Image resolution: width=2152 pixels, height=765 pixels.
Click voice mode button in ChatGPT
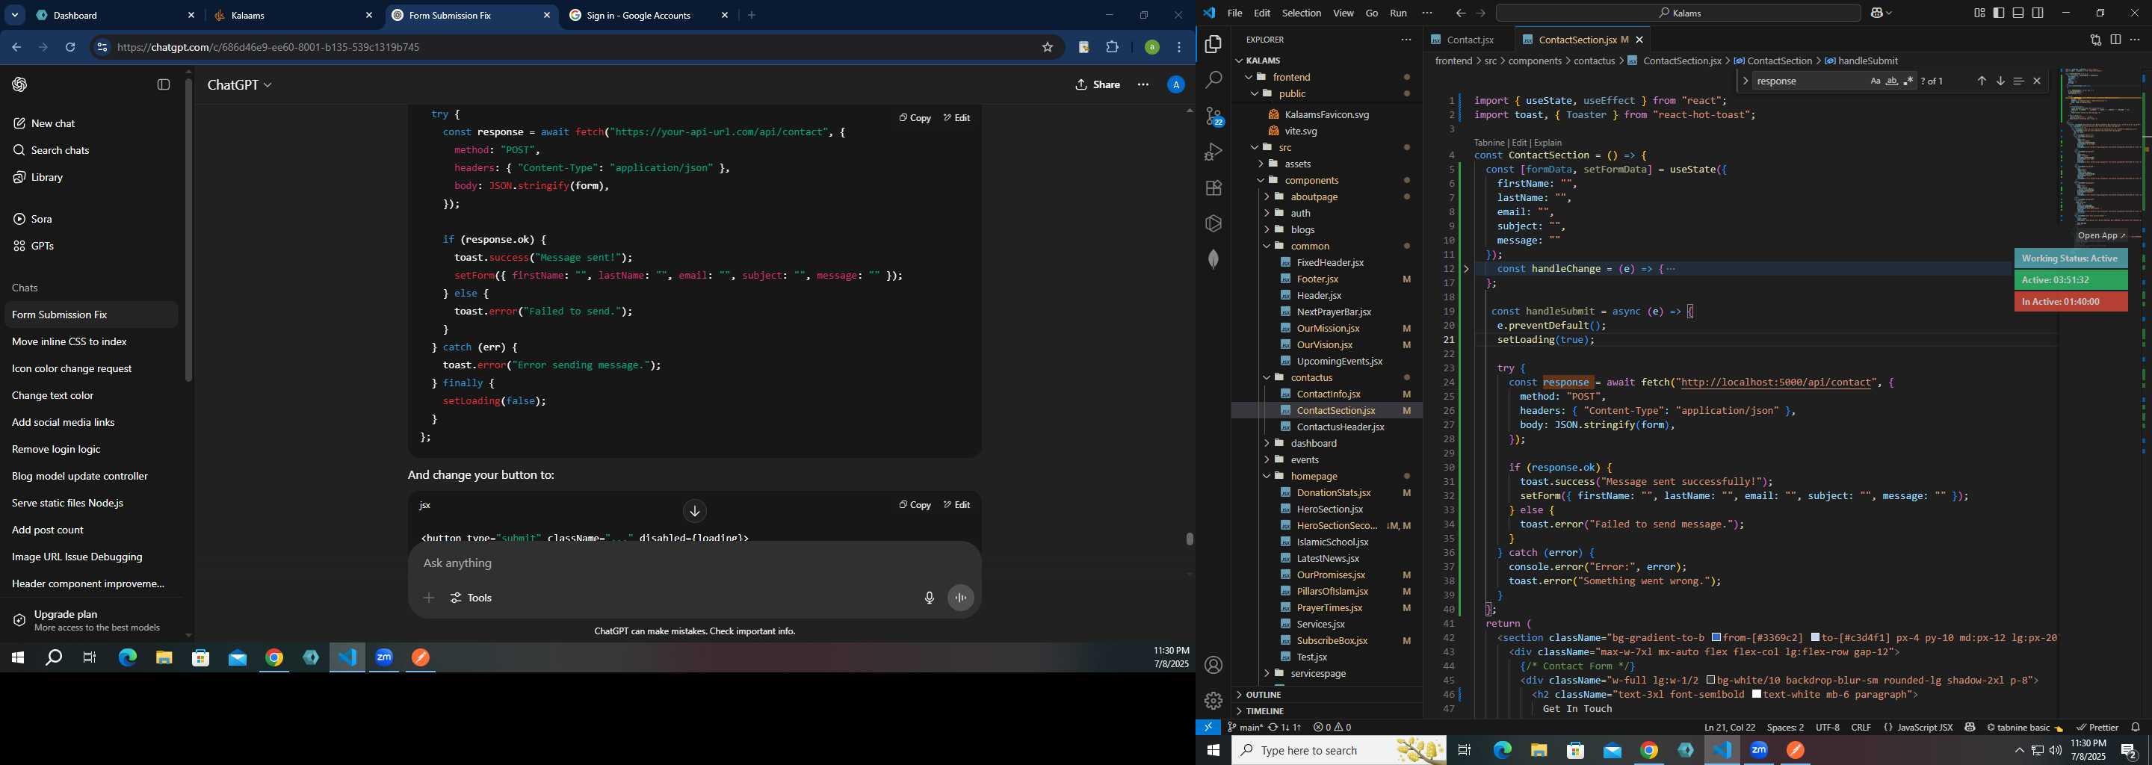click(x=961, y=598)
